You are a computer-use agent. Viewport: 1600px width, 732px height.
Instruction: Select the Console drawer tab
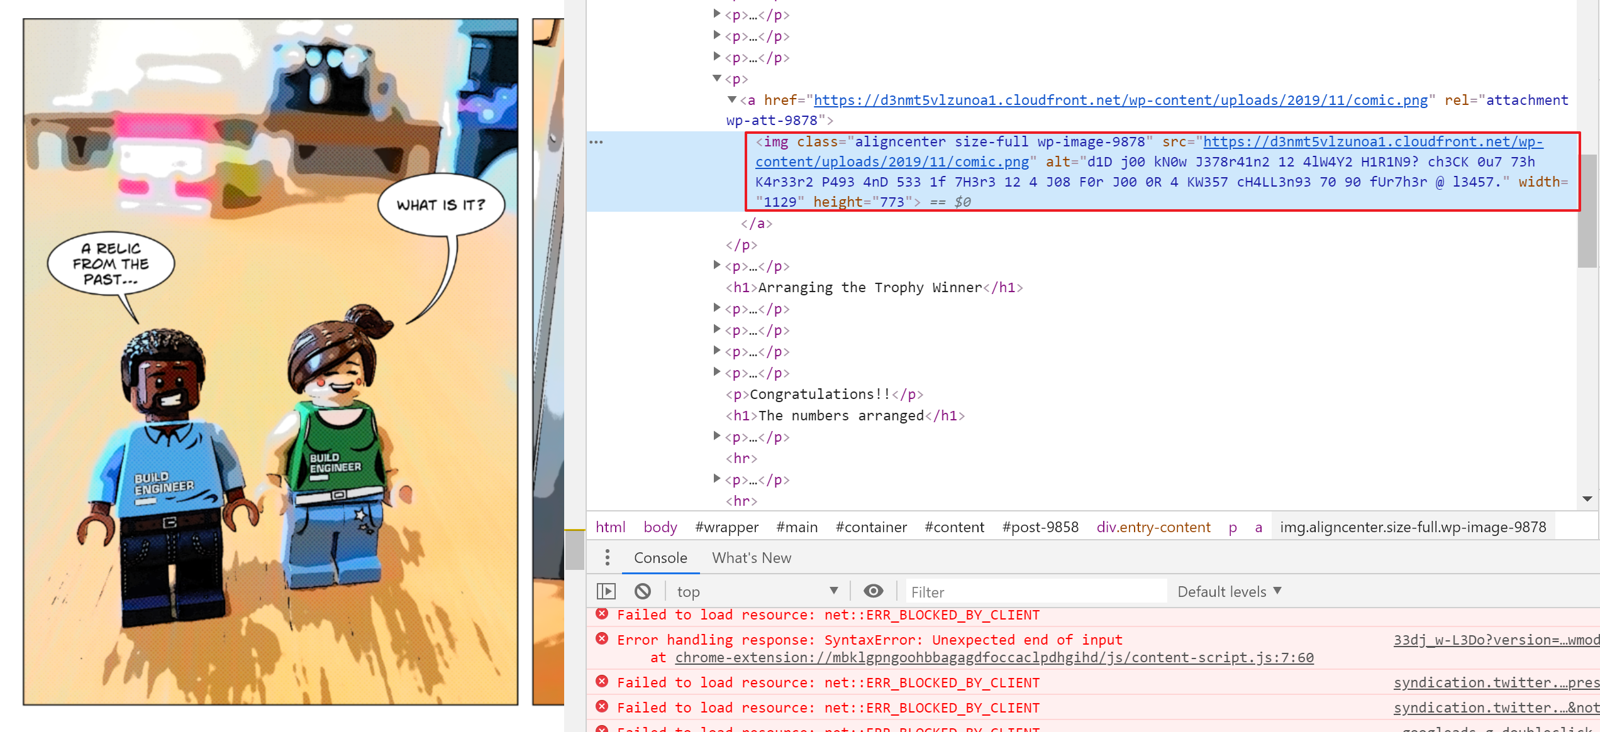tap(660, 558)
